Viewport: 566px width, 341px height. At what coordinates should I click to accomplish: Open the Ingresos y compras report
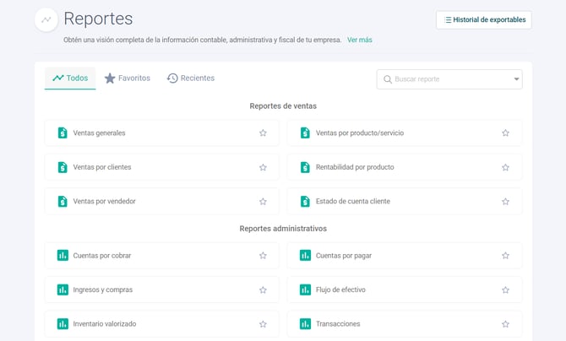(161, 290)
